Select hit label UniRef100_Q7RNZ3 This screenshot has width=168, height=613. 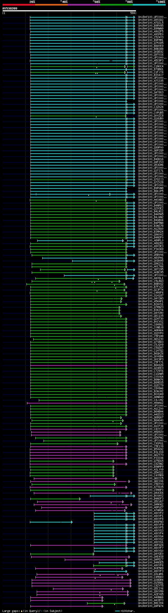click(151, 307)
